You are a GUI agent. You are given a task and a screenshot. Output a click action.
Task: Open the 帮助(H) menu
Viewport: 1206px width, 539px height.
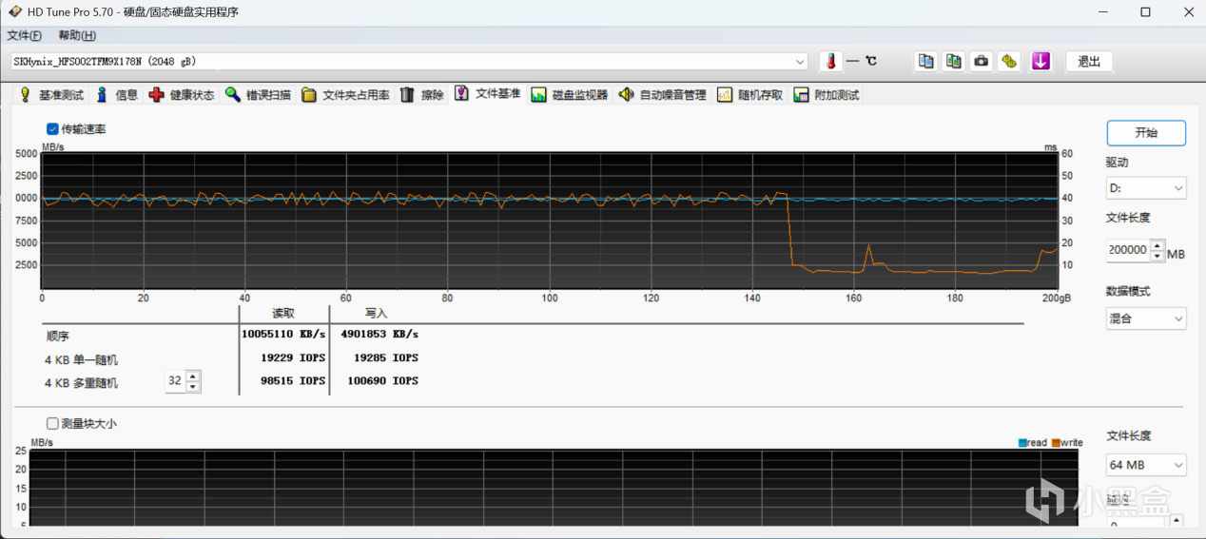(x=77, y=35)
